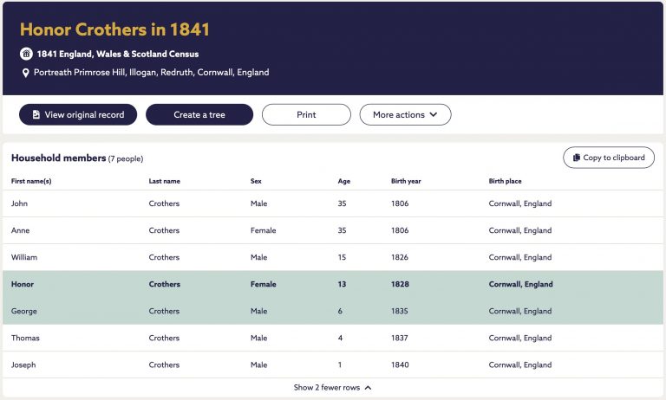This screenshot has width=666, height=400.
Task: Click the More actions chevron arrow
Action: click(434, 114)
